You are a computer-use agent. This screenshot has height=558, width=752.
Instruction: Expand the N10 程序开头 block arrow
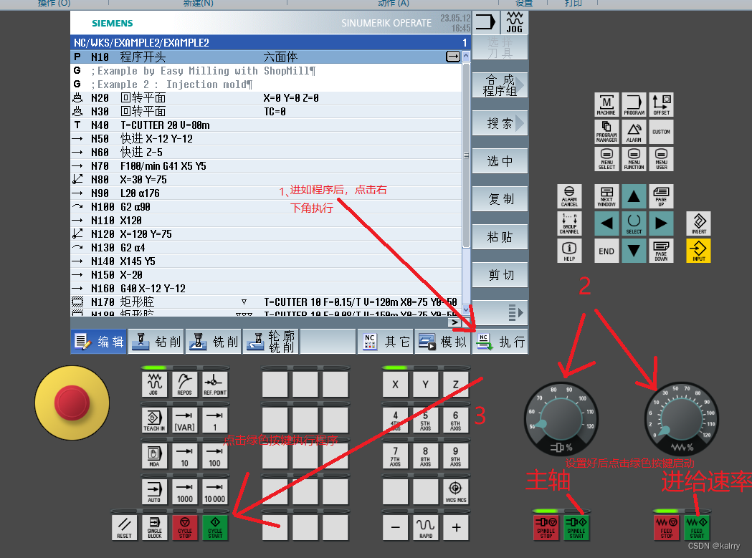tap(453, 57)
